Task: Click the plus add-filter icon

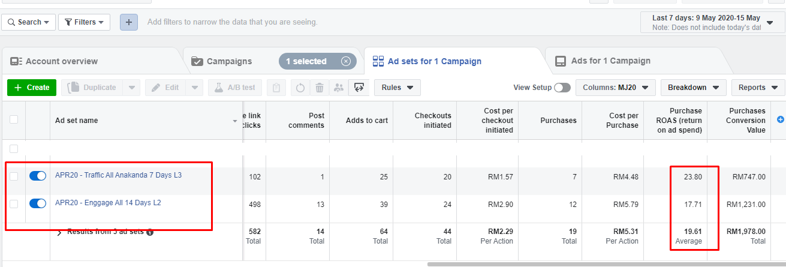Action: (x=129, y=22)
